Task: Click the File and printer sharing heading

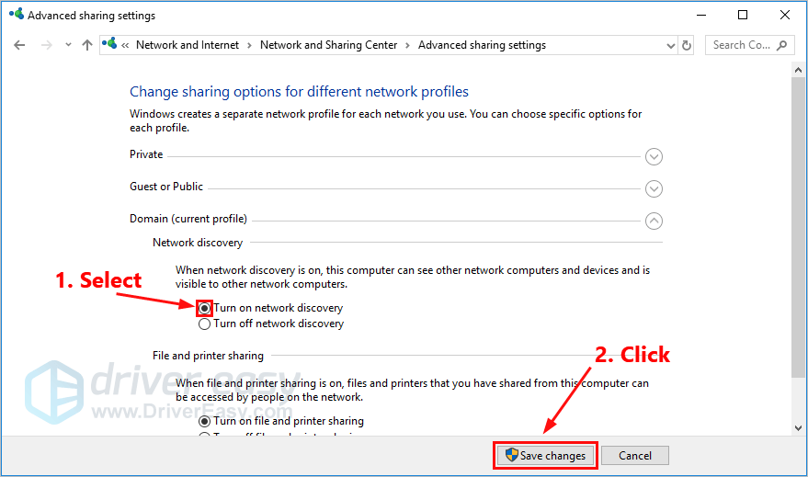Action: tap(208, 356)
